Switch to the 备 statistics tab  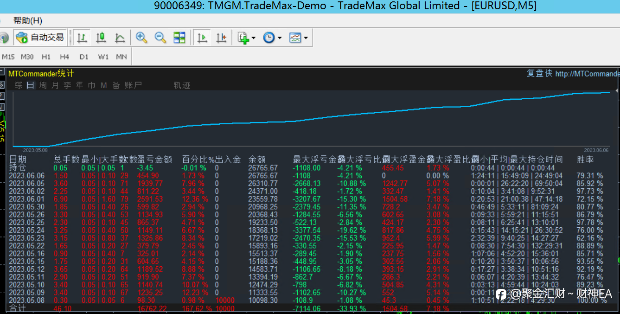pyautogui.click(x=116, y=85)
